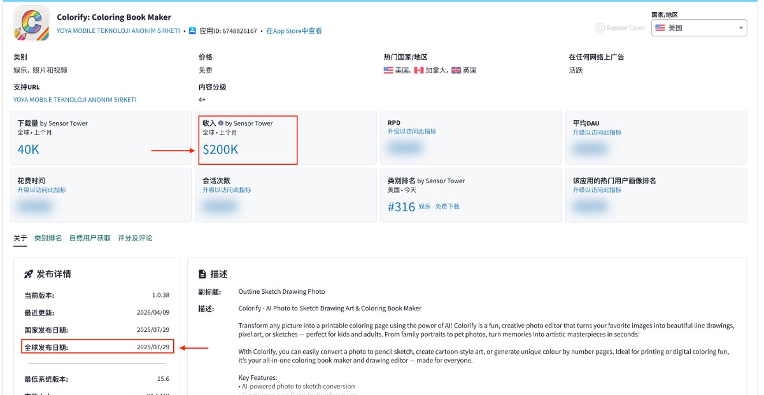Image resolution: width=764 pixels, height=395 pixels.
Task: Click upgrade link under 该应用的热门用户画像排名
Action: click(x=597, y=190)
